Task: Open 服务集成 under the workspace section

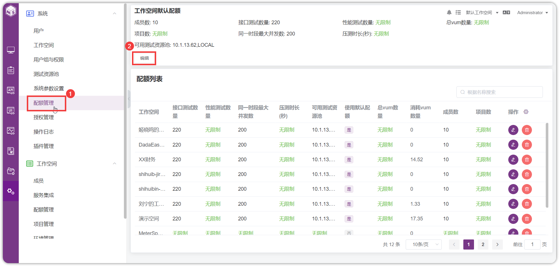Action: point(44,195)
